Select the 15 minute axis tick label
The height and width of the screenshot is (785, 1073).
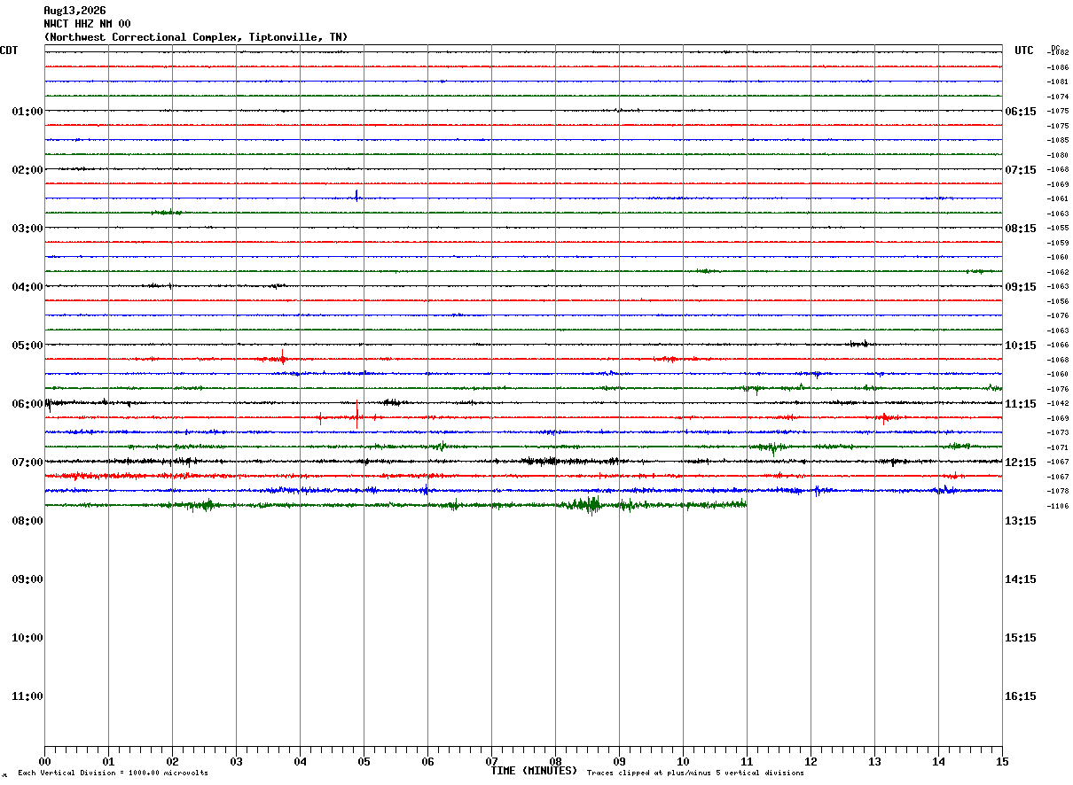click(x=1002, y=762)
